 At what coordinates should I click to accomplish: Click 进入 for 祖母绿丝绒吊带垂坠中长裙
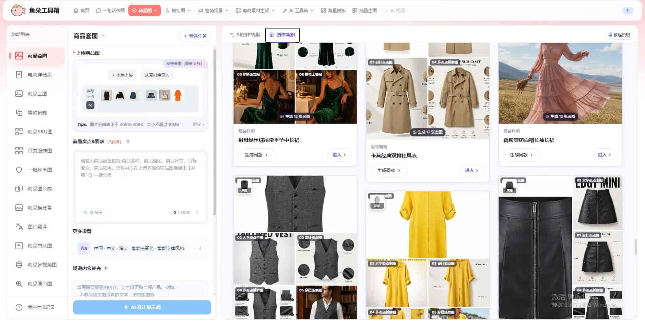[339, 155]
